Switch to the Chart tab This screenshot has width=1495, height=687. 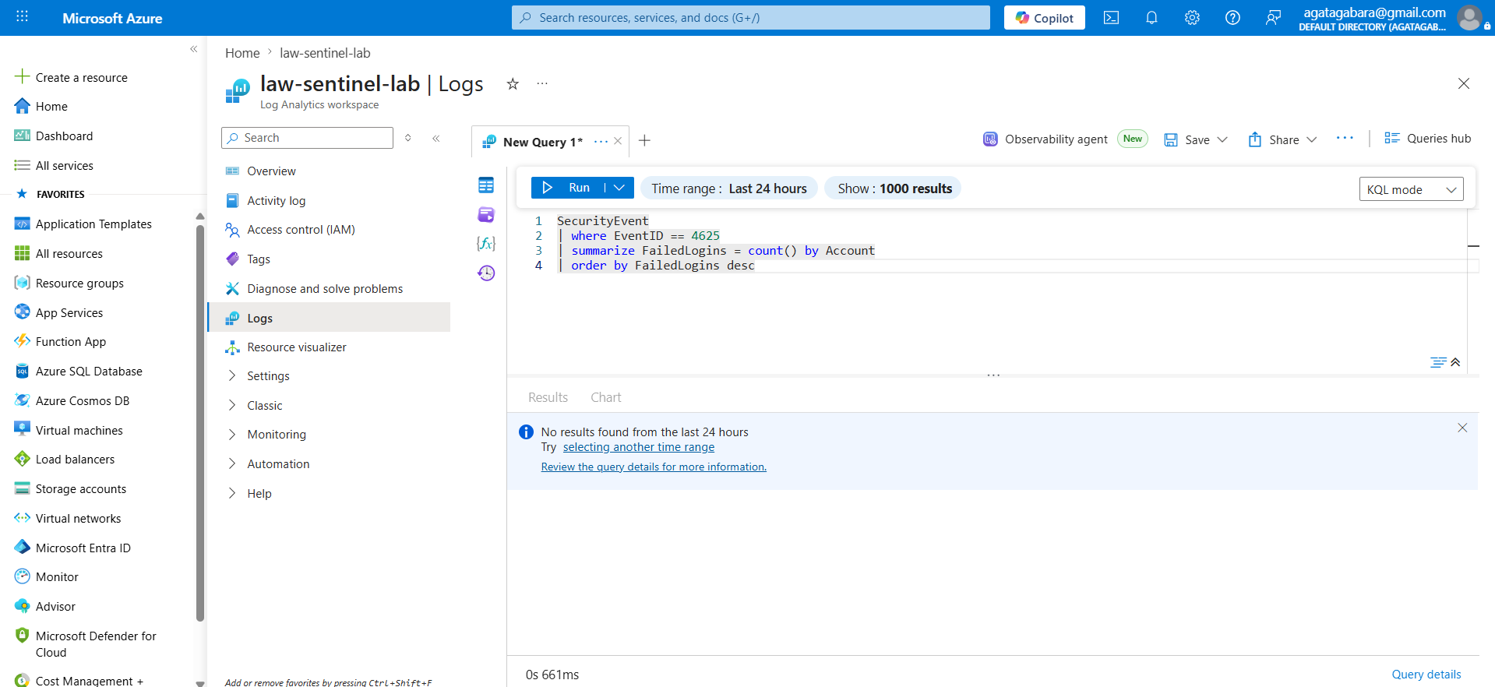[605, 397]
